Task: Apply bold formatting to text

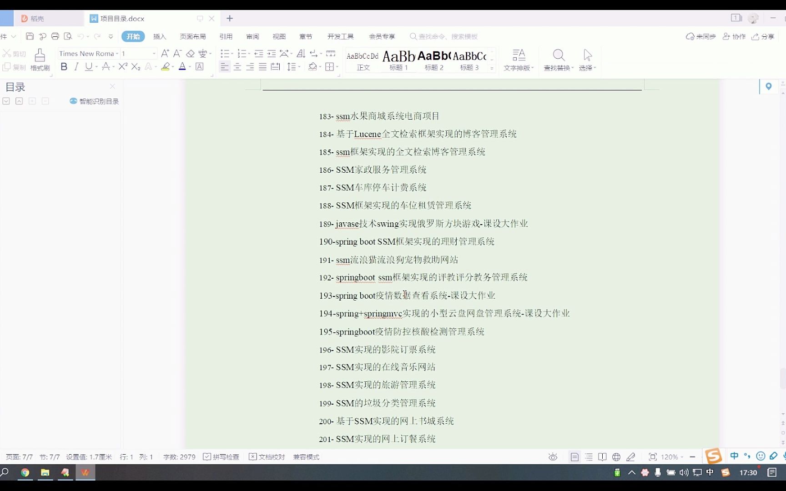Action: tap(64, 67)
